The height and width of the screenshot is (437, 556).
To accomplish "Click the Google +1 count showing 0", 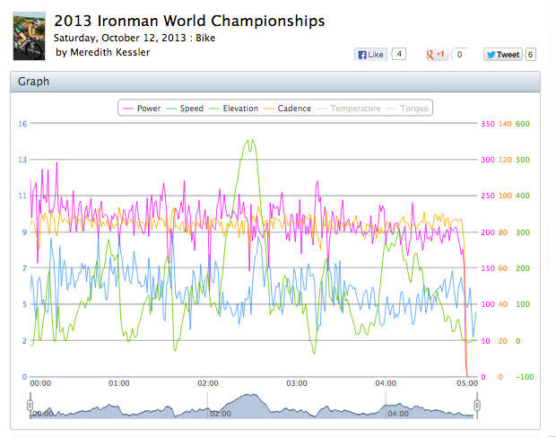I will pos(460,55).
